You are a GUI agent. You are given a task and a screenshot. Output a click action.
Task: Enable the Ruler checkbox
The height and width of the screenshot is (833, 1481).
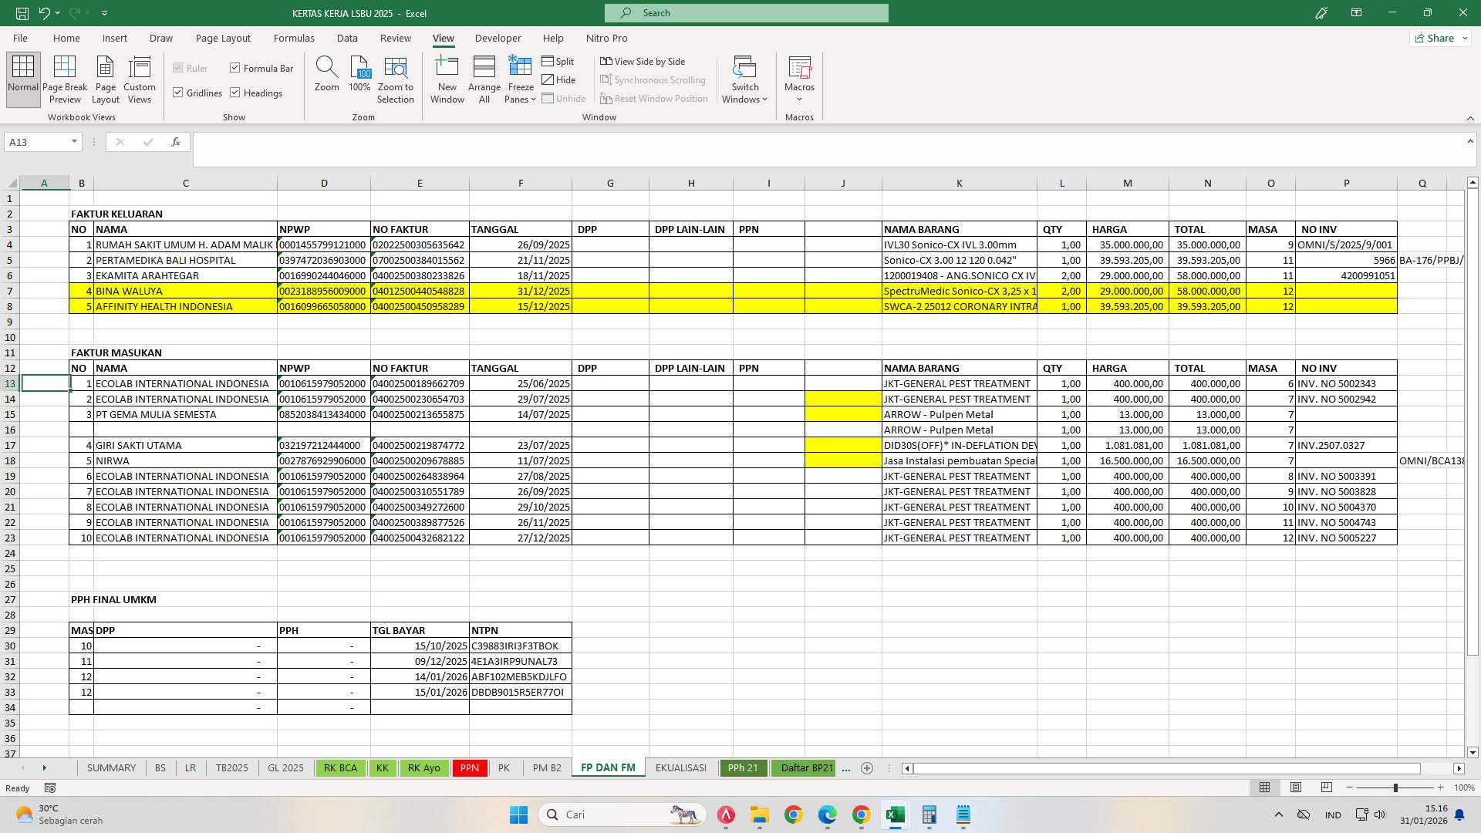[x=179, y=68]
